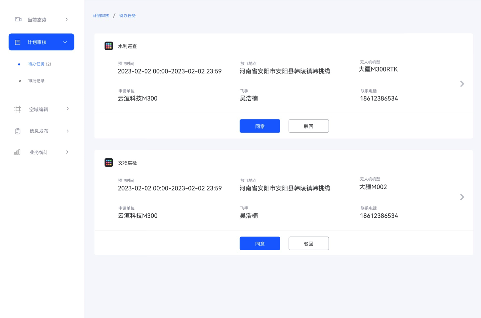Select 待办任务 (2) in sidebar
Screen dimensions: 481x318
point(39,64)
